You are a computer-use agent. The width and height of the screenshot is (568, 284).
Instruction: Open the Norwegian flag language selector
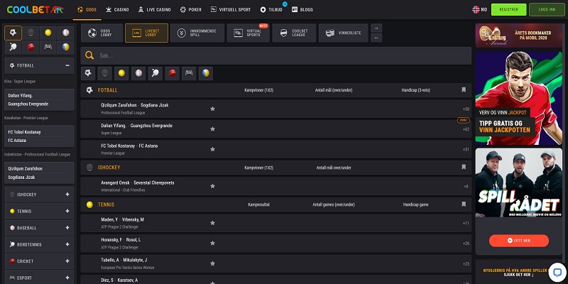480,10
